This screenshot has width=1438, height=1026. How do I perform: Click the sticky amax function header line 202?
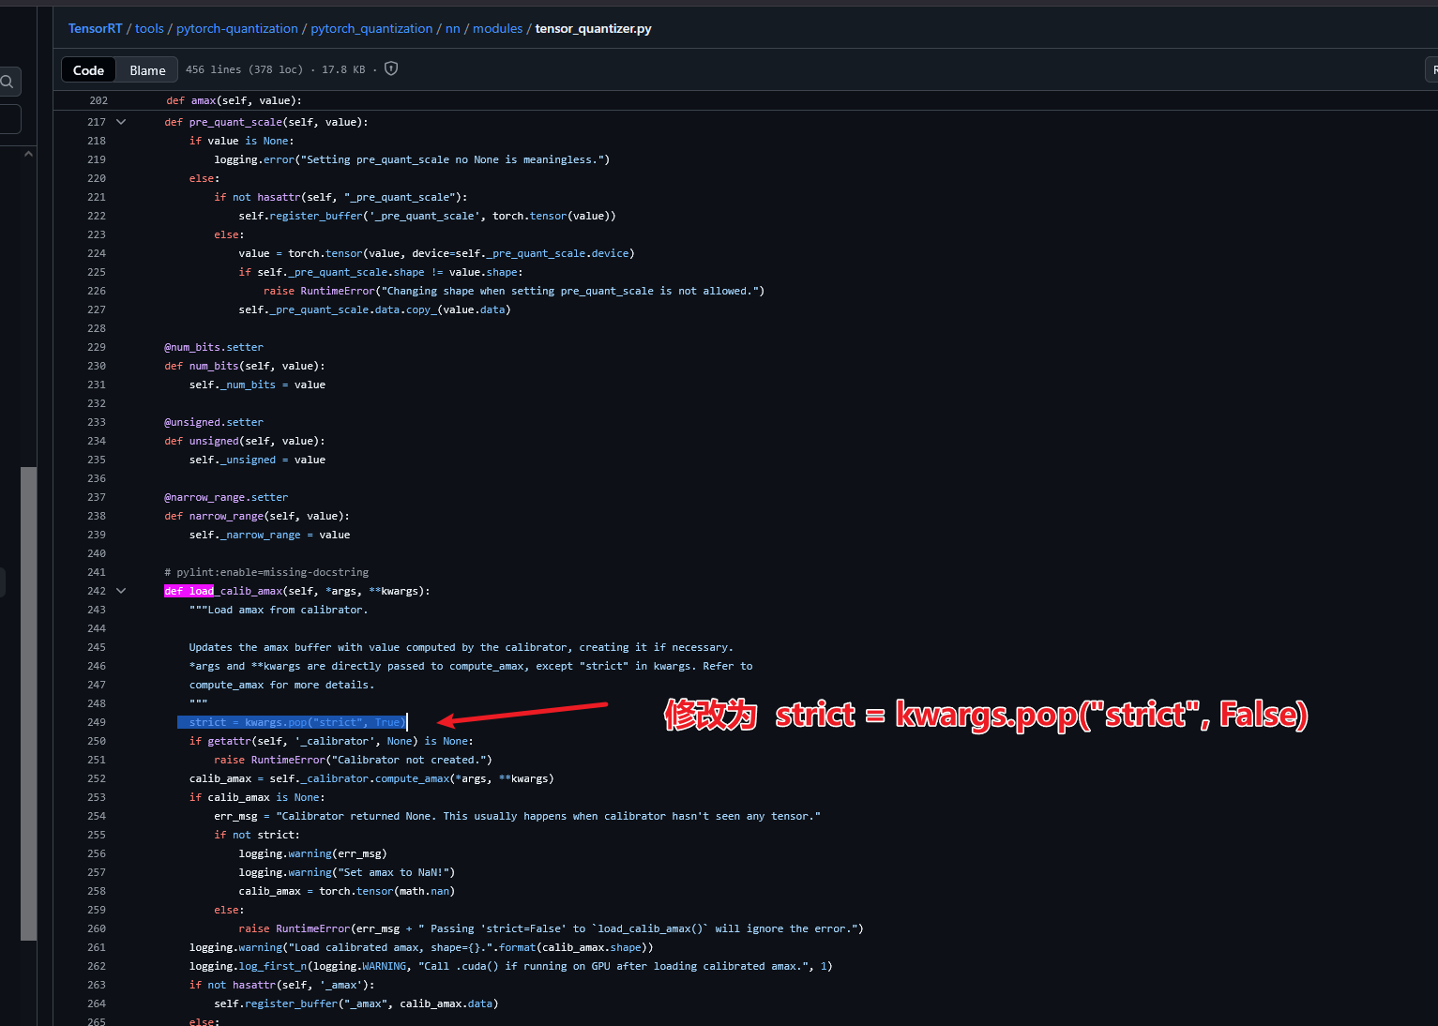tap(234, 100)
